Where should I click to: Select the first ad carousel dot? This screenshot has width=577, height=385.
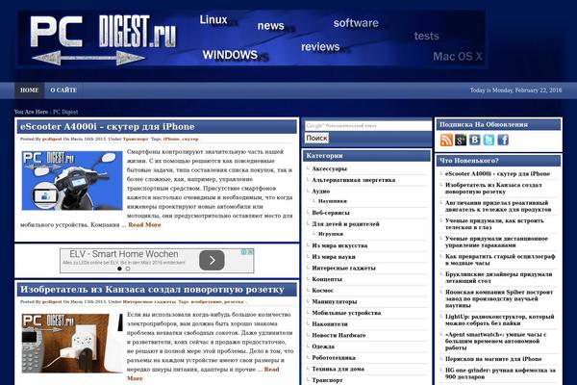click(x=119, y=269)
